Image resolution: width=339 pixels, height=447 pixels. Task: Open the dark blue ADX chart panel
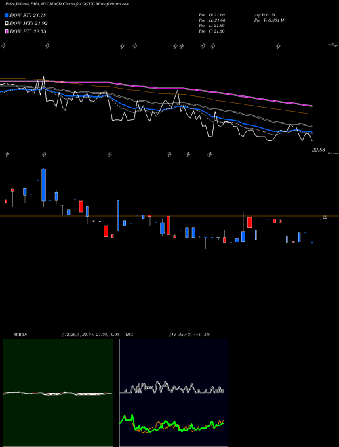(174, 393)
